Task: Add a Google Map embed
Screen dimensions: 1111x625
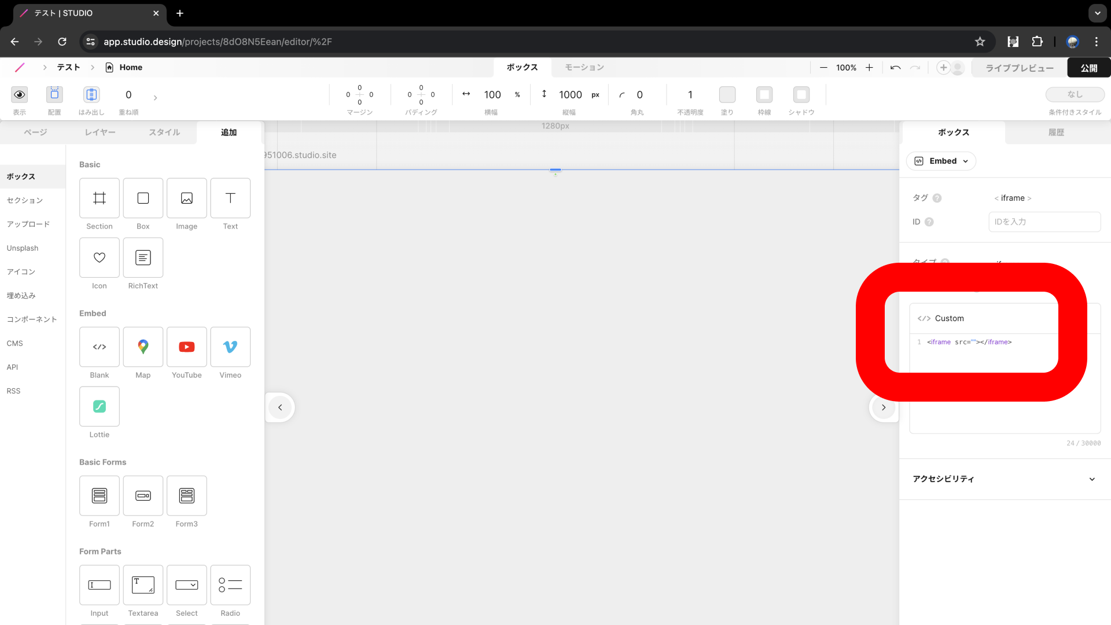Action: click(x=143, y=347)
